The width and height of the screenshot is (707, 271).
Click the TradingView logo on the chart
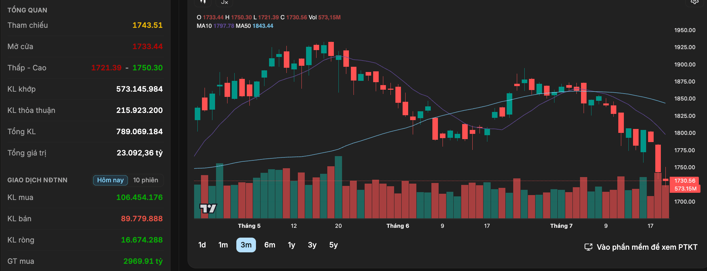coord(208,208)
